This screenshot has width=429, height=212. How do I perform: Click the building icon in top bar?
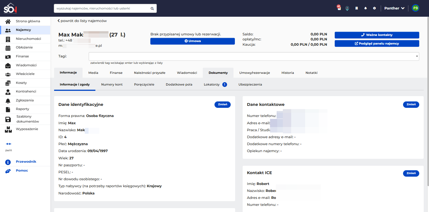point(356,8)
